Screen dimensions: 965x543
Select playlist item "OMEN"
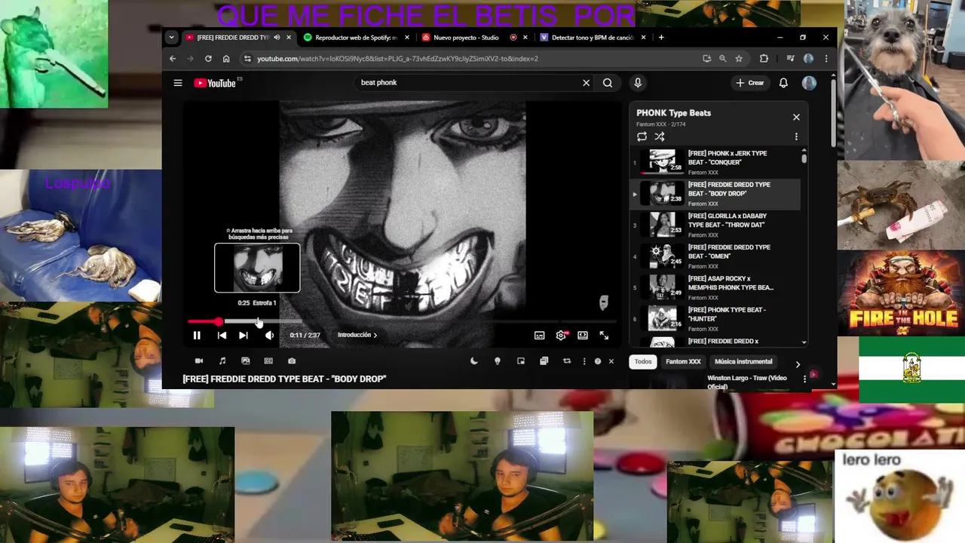pyautogui.click(x=715, y=256)
